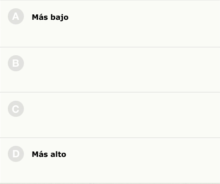Screen dimensions: 220x184
Task: Choose the lowest rating option A
Action: 110,24
